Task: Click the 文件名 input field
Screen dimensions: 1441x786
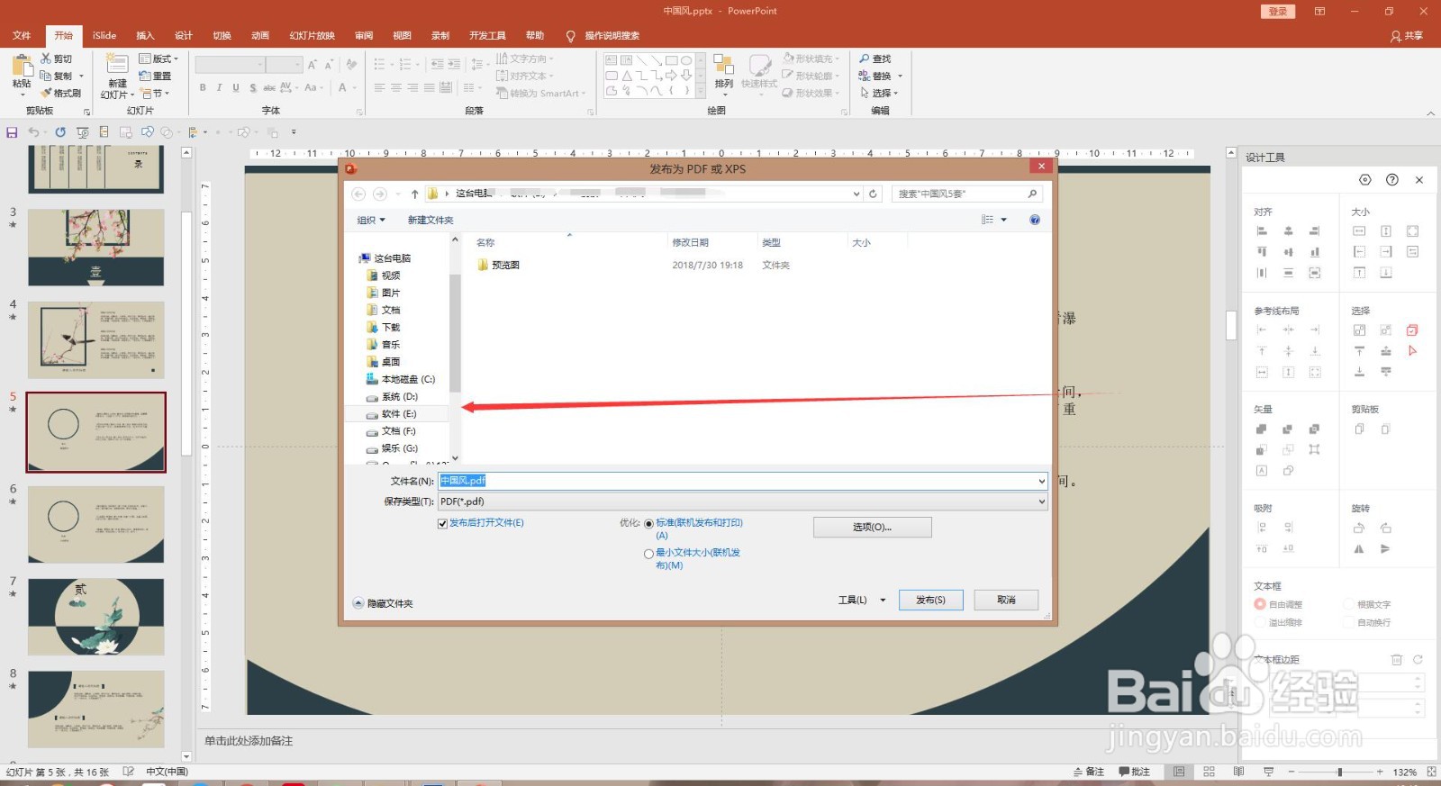Action: (x=737, y=481)
